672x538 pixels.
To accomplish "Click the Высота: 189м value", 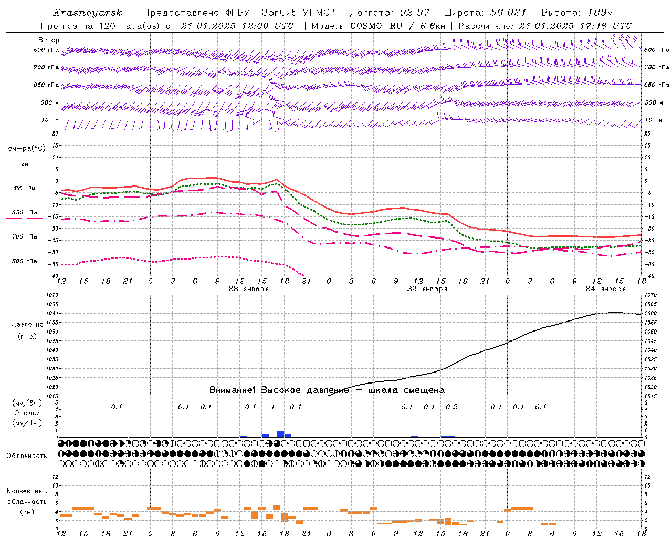I will [x=577, y=13].
